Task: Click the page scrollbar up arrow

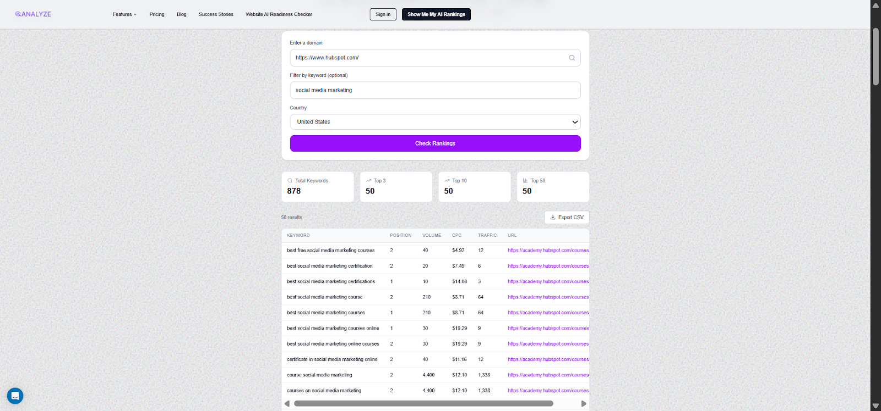Action: click(x=875, y=5)
